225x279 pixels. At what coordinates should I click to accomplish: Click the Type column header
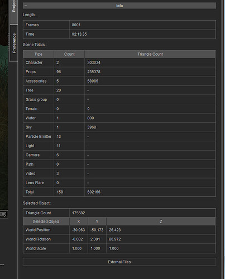[x=39, y=54]
